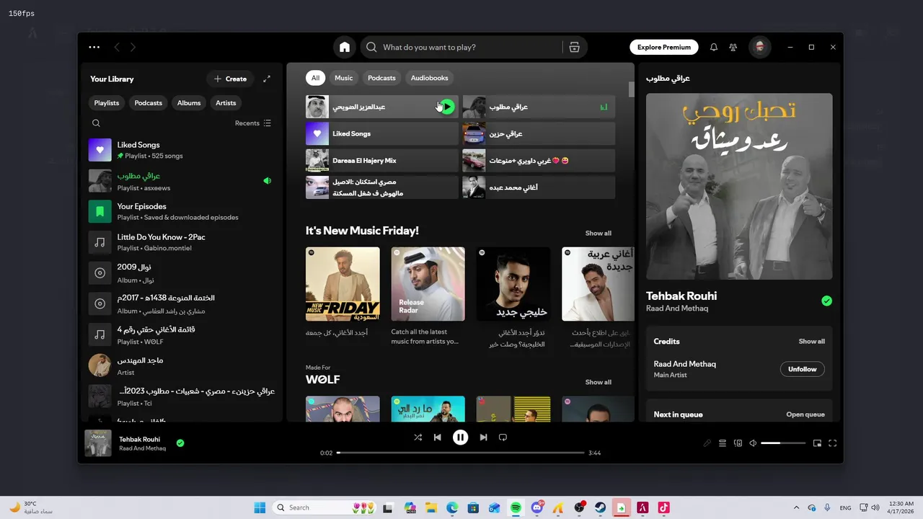The width and height of the screenshot is (923, 519).
Task: Go forward with the right arrow
Action: click(x=133, y=47)
